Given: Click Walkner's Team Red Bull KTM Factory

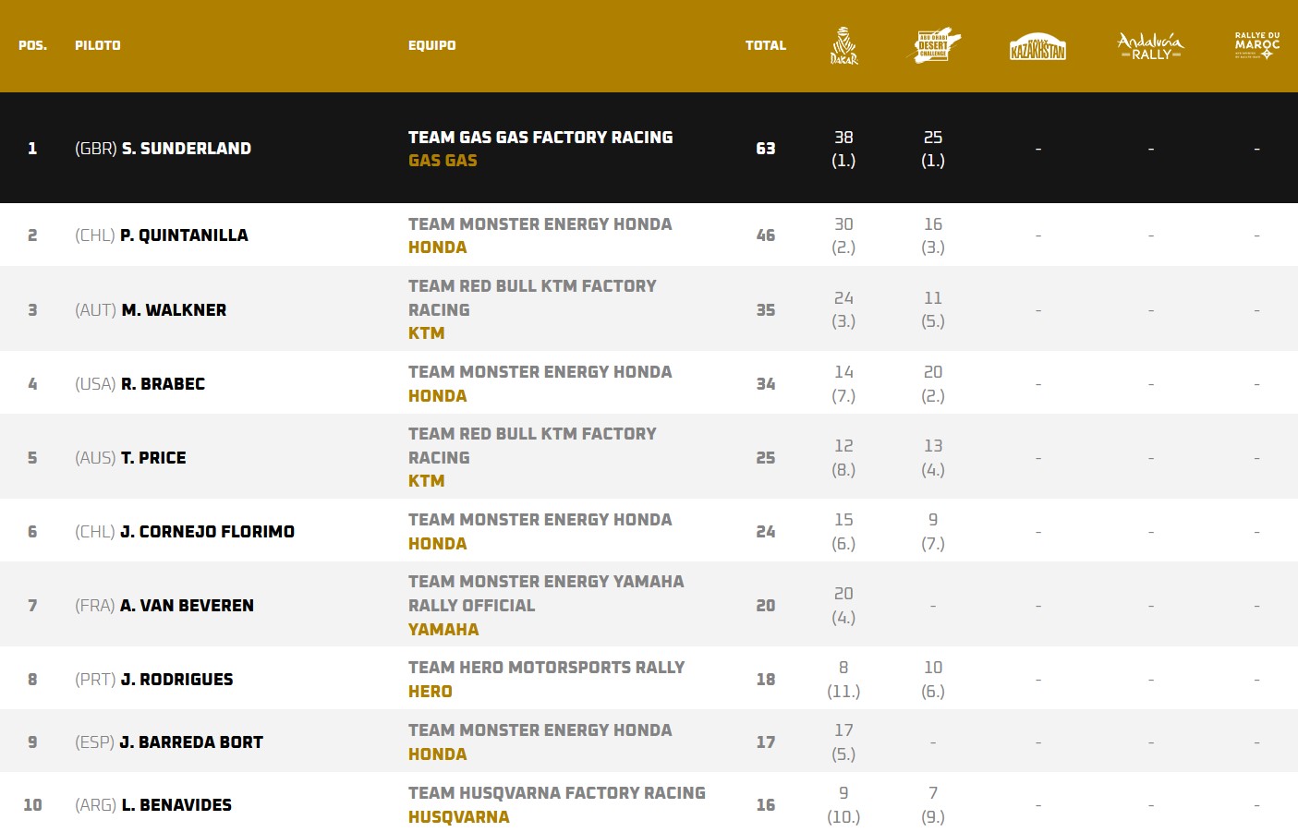Looking at the screenshot, I should pos(532,297).
